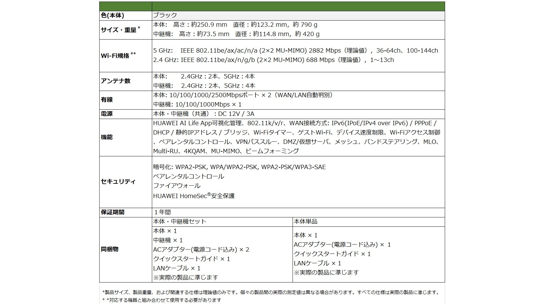Click the 色(本体) row header cell

(x=113, y=16)
